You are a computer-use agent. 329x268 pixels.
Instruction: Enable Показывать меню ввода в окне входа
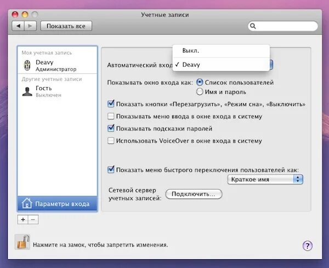click(111, 116)
